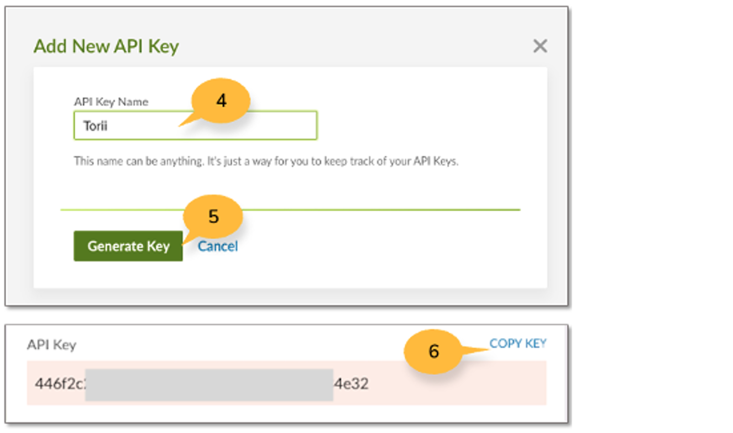
Task: Copy the API key with COPY KEY
Action: [518, 344]
